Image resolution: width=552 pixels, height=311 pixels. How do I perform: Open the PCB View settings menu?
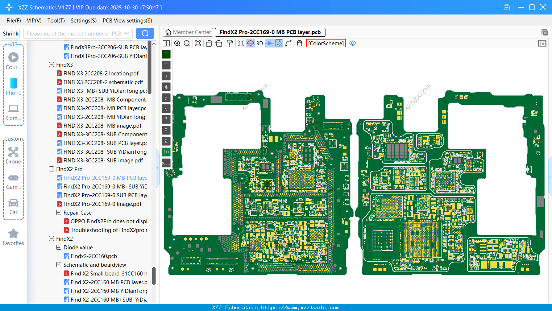127,21
